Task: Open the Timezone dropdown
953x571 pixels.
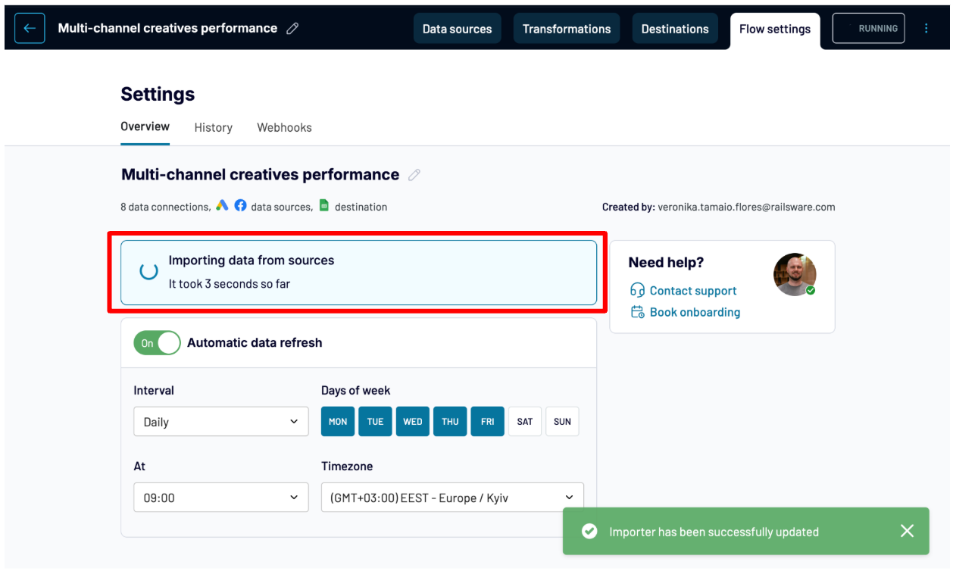Action: (x=452, y=498)
